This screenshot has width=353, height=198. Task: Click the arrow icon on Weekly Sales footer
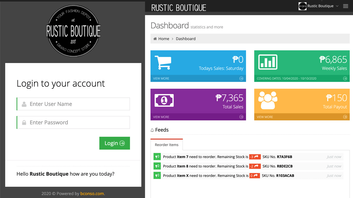click(x=345, y=78)
